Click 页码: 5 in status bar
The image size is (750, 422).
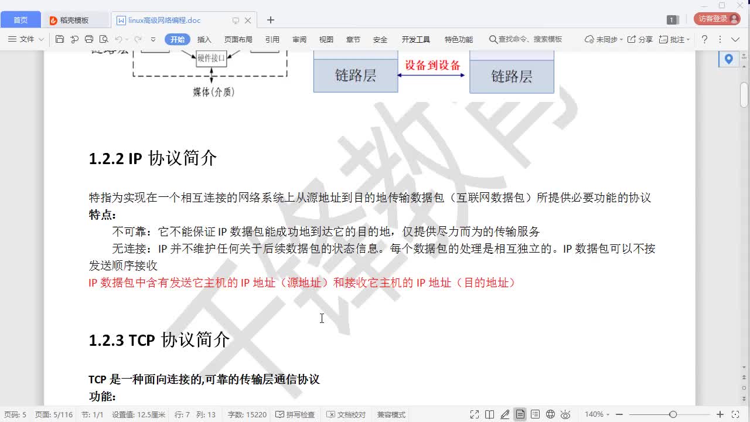pos(15,414)
